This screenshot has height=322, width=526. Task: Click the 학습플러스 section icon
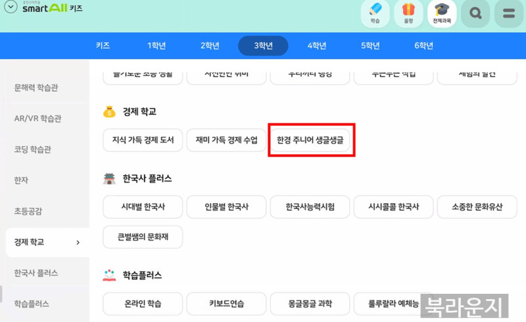[109, 275]
